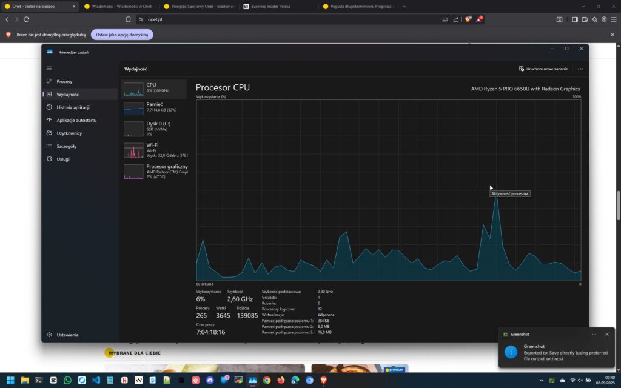The width and height of the screenshot is (621, 388).
Task: Open Procesy in Task Manager sidebar
Action: pos(64,81)
